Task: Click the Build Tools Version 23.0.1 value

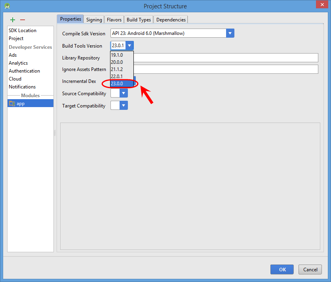Action: 118,46
